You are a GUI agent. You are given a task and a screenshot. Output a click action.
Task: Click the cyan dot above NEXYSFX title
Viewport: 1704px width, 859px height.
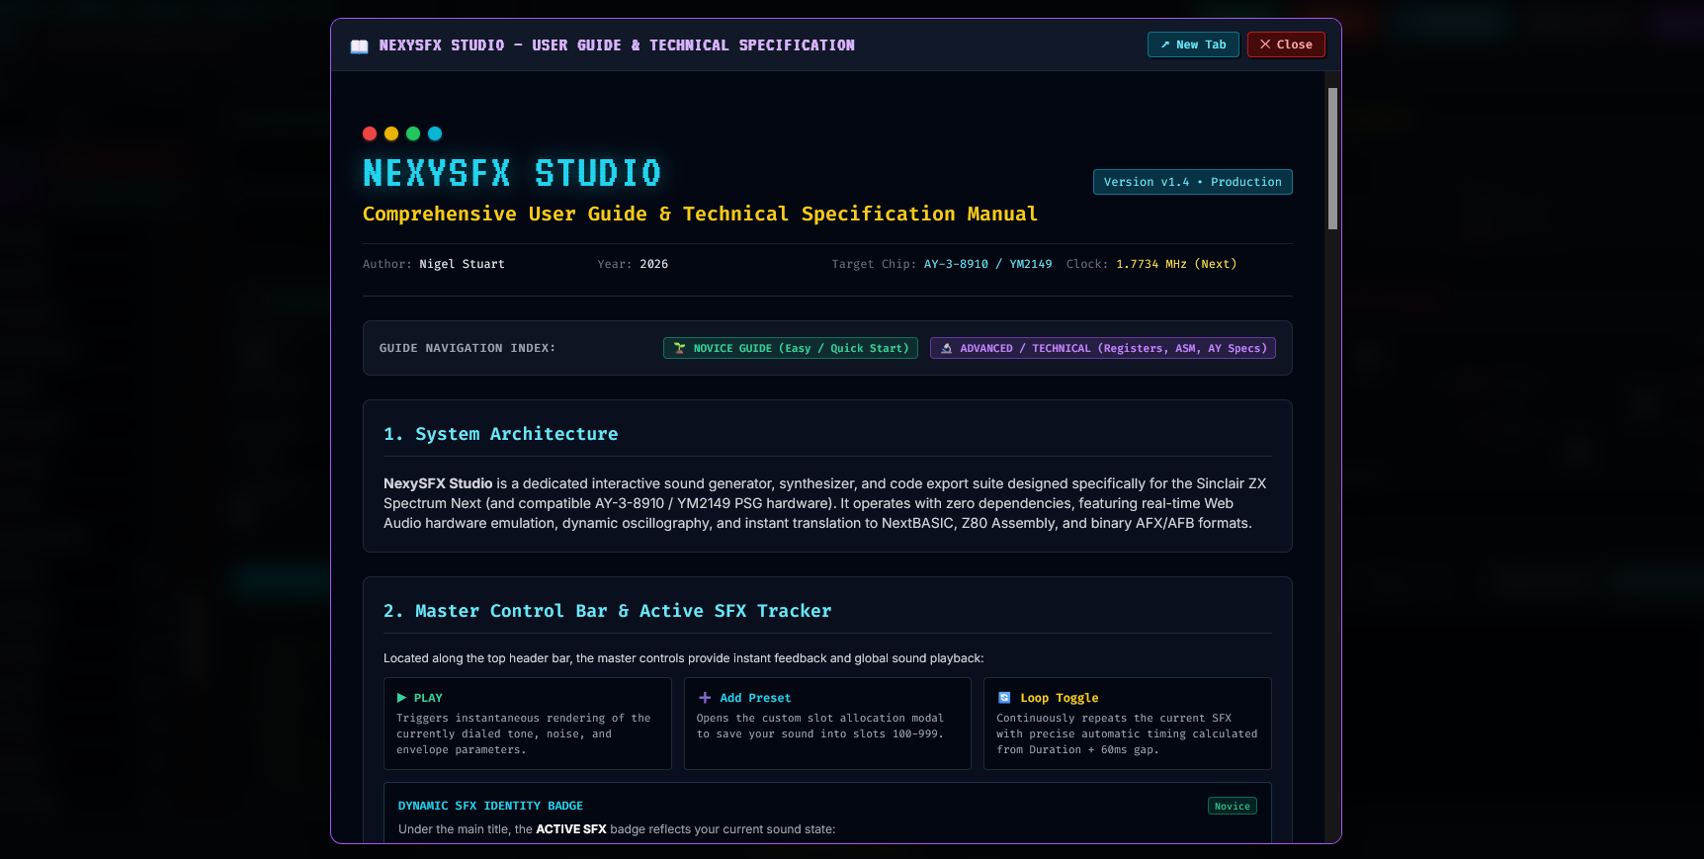(x=435, y=133)
